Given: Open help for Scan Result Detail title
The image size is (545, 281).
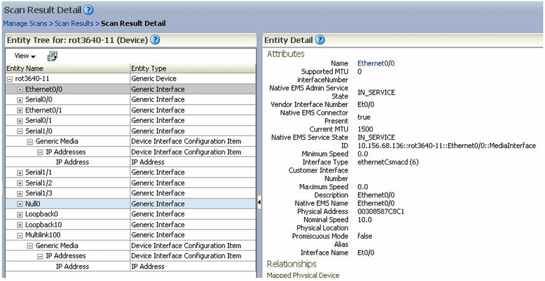Looking at the screenshot, I should tap(89, 10).
